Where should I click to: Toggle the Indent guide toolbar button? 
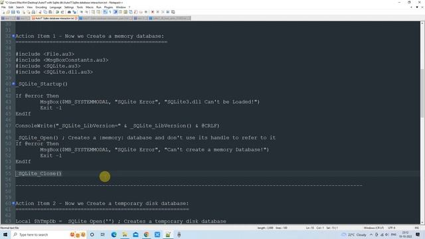pyautogui.click(x=115, y=12)
